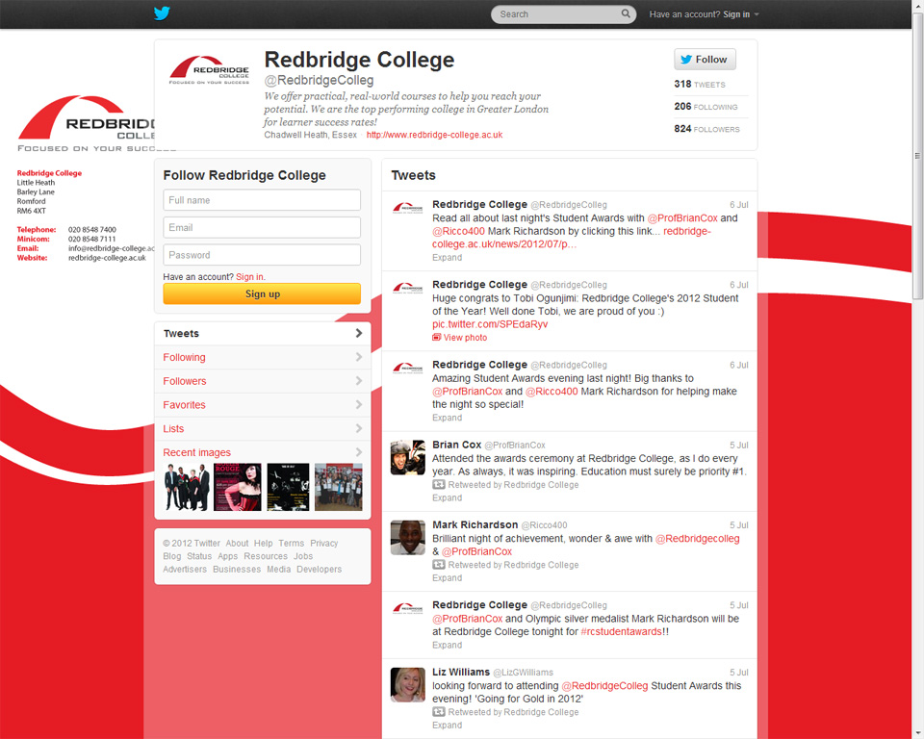The height and width of the screenshot is (739, 924).
Task: Follow the Redbridge College account
Action: 705,59
